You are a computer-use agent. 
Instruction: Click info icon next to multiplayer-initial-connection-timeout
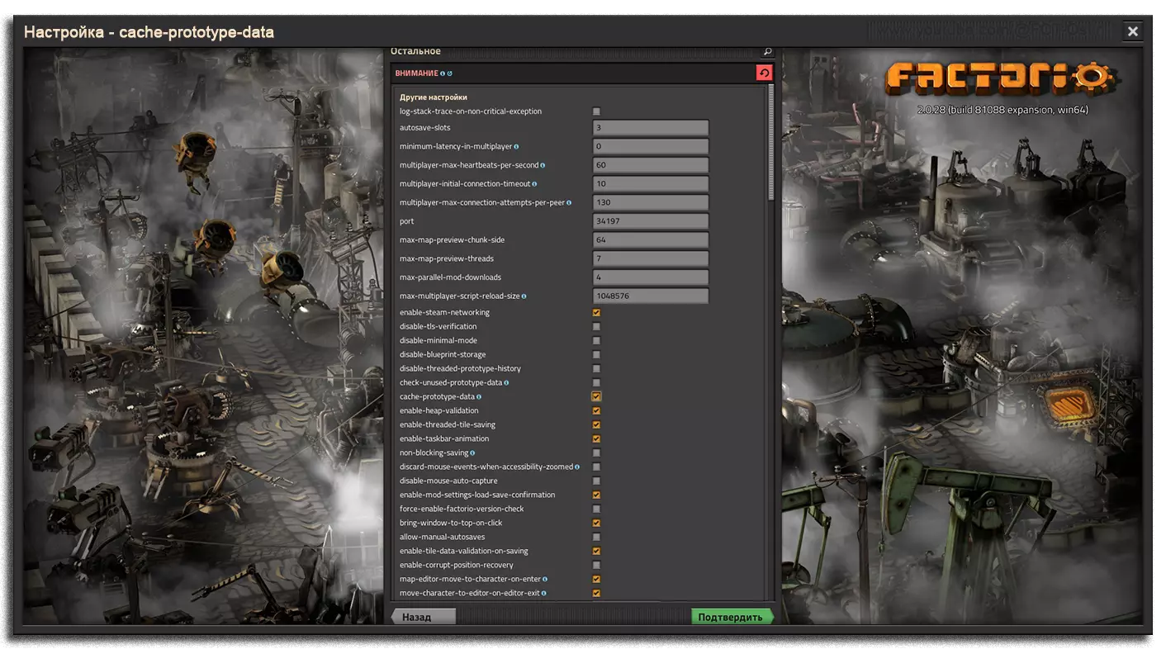click(534, 184)
